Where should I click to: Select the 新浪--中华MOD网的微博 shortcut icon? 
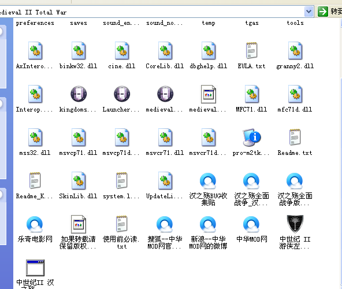pyautogui.click(x=208, y=224)
